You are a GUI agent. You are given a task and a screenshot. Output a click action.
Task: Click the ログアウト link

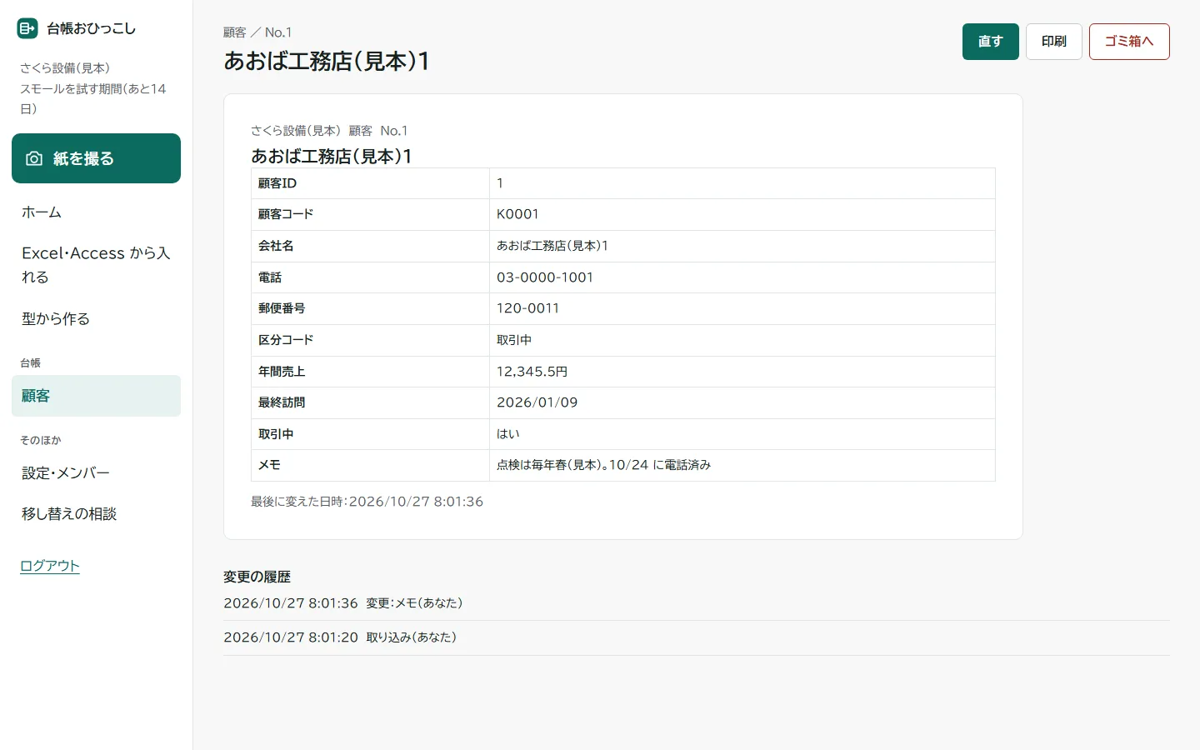50,566
